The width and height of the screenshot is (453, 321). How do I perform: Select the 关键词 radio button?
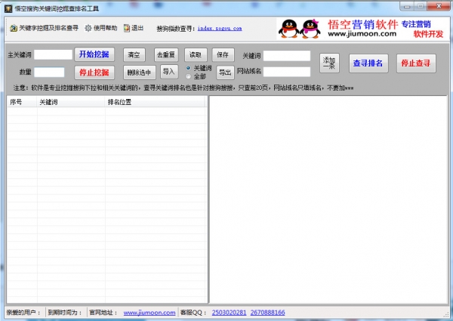coord(188,68)
